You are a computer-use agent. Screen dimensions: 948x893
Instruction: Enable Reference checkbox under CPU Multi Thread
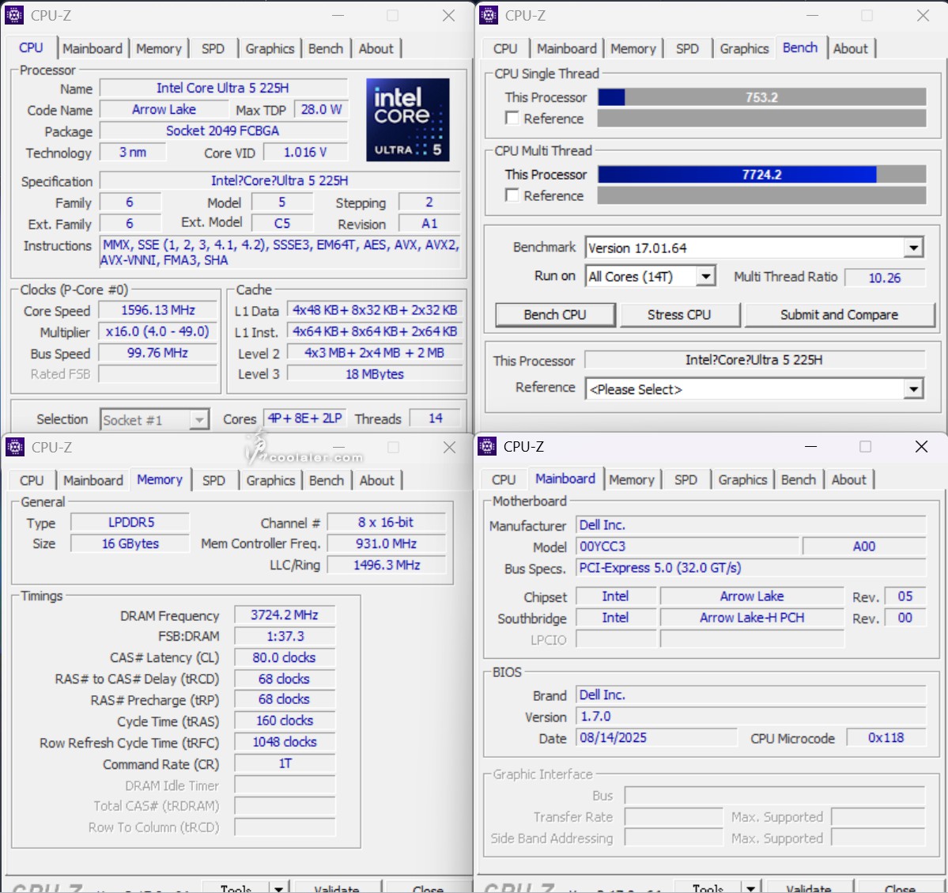(512, 195)
